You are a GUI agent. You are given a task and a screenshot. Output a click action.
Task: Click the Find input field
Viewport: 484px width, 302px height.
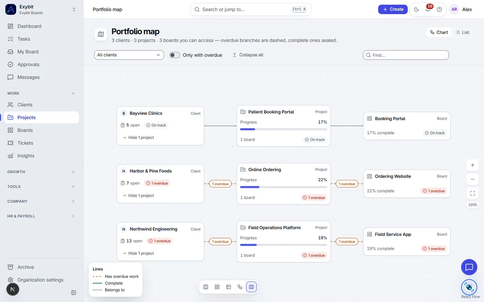click(406, 55)
